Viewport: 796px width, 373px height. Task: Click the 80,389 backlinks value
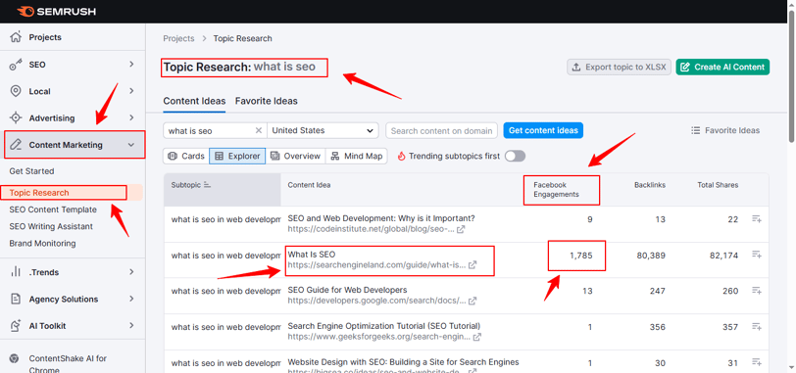651,256
